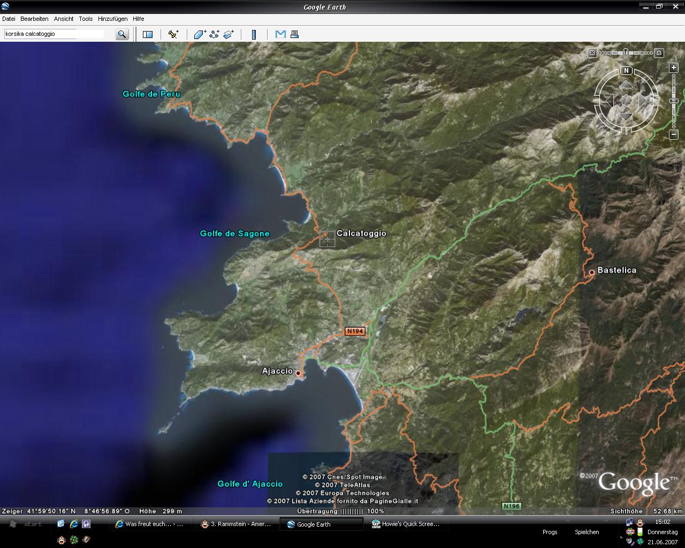Click Google Earth taskbar button

(x=322, y=524)
